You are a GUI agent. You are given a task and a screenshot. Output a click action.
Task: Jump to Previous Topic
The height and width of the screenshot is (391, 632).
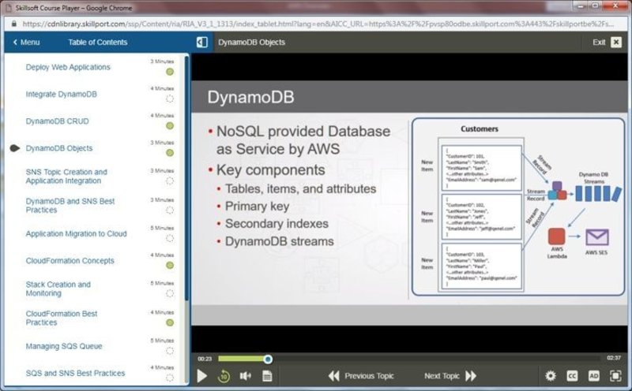coord(361,376)
